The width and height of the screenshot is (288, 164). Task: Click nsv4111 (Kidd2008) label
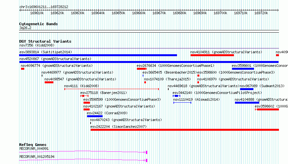tap(82, 86)
